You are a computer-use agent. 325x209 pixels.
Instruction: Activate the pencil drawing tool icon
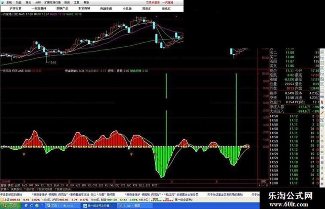322,112
